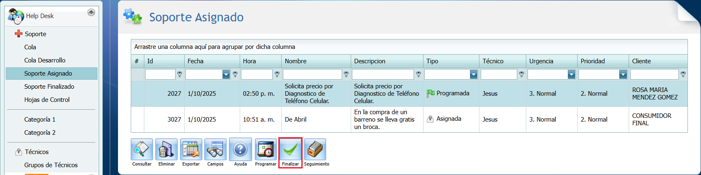Screen dimensions: 701x175
Task: Sort by the Técnico column header
Action: (502, 61)
